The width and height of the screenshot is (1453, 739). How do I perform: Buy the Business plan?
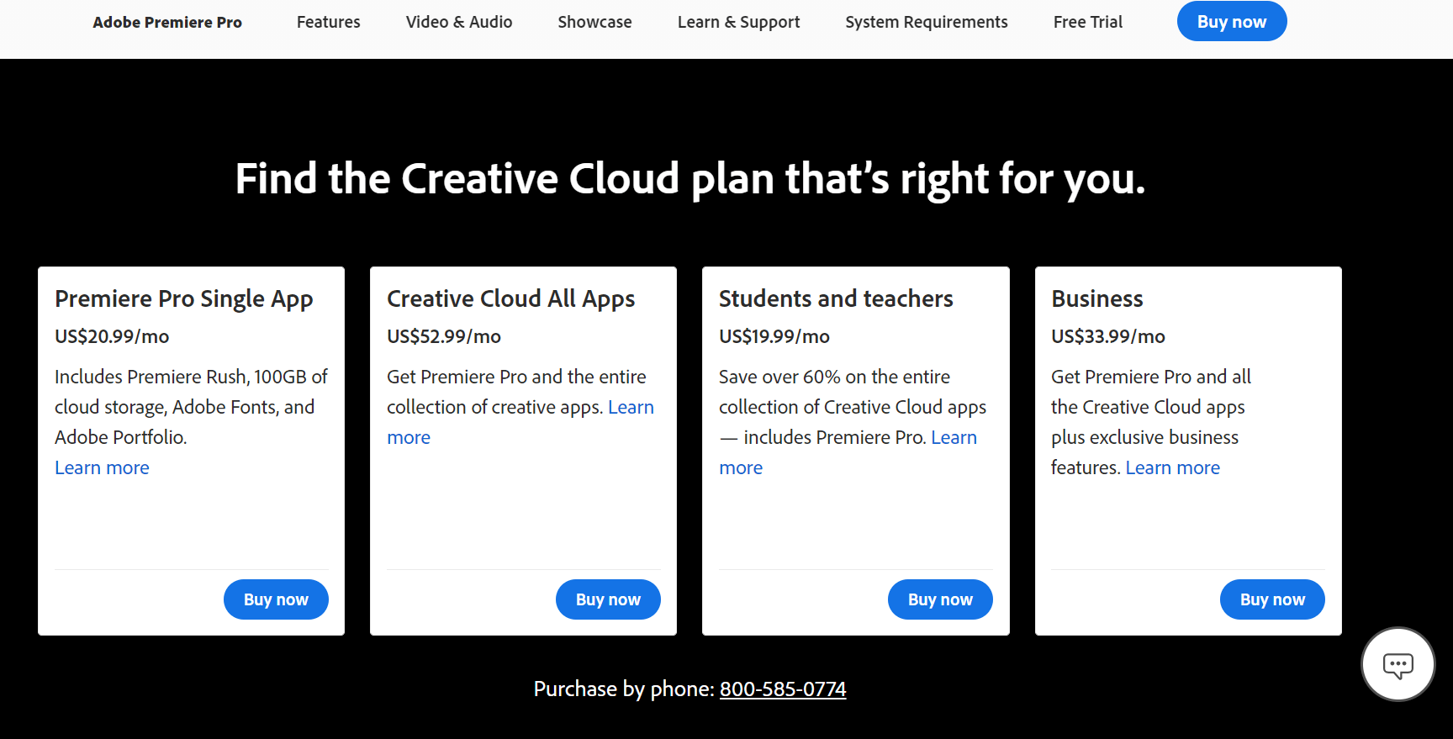coord(1272,599)
